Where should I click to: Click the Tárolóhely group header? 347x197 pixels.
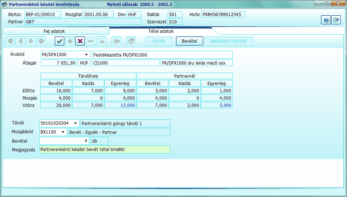(x=88, y=76)
